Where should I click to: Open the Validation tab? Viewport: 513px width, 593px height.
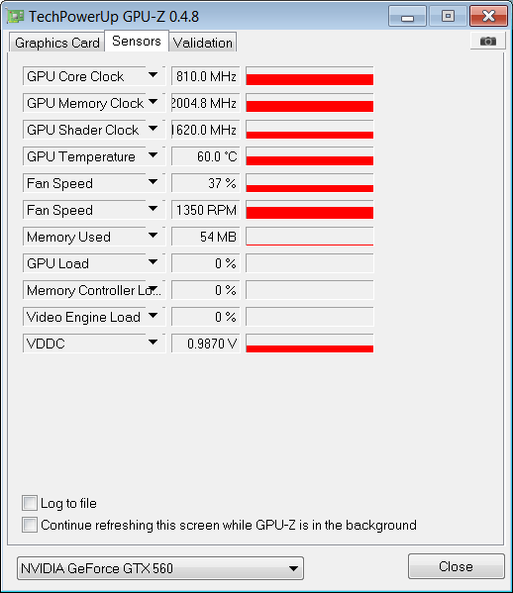pos(203,43)
